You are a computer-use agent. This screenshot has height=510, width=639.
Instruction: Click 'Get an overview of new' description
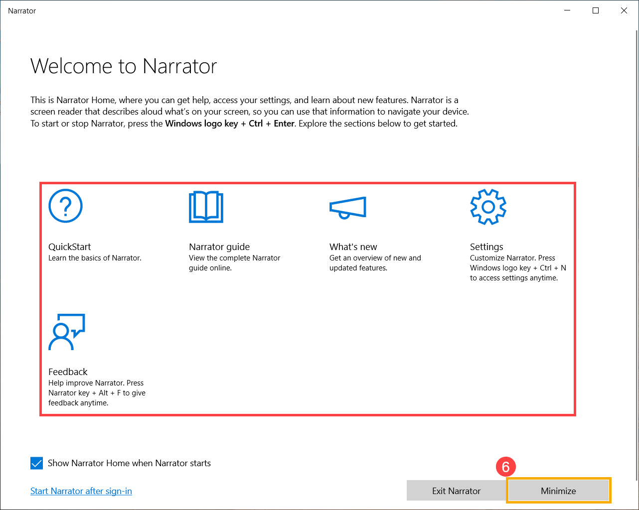coord(375,263)
